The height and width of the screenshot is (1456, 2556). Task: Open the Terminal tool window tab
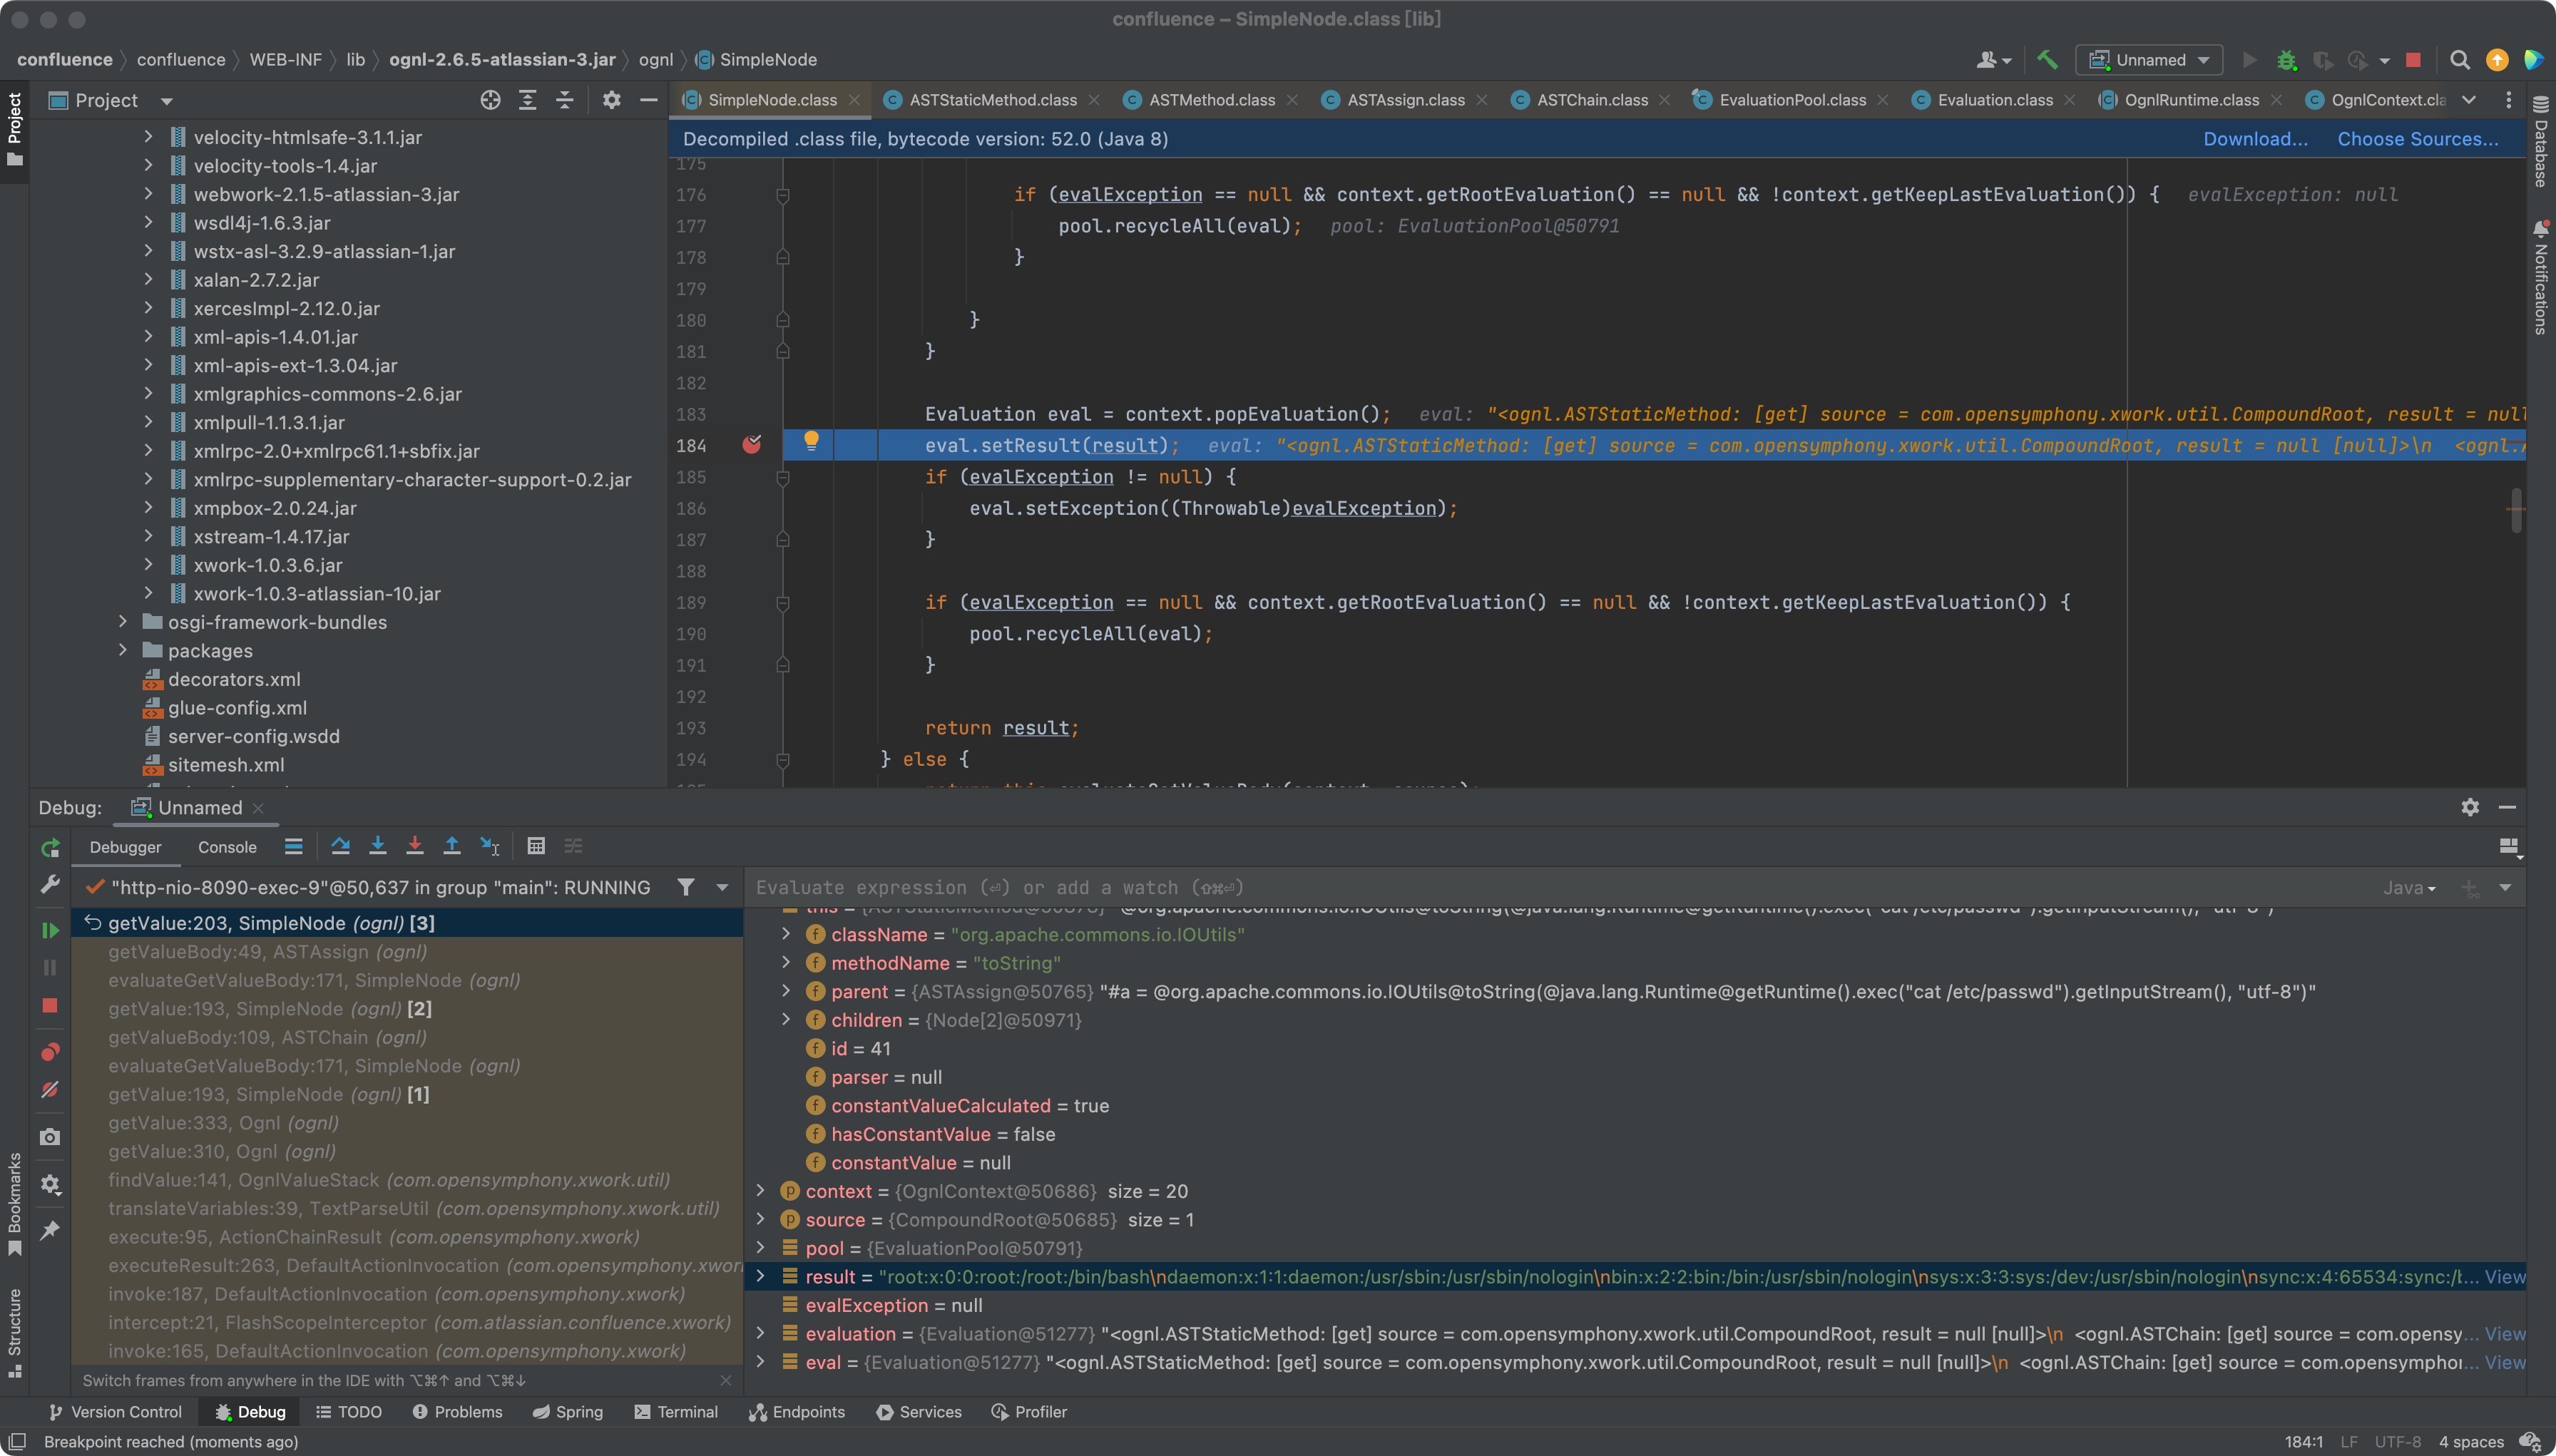click(x=676, y=1412)
